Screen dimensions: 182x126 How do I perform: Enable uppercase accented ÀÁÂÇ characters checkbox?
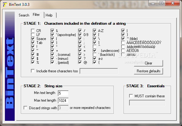(x=123, y=42)
